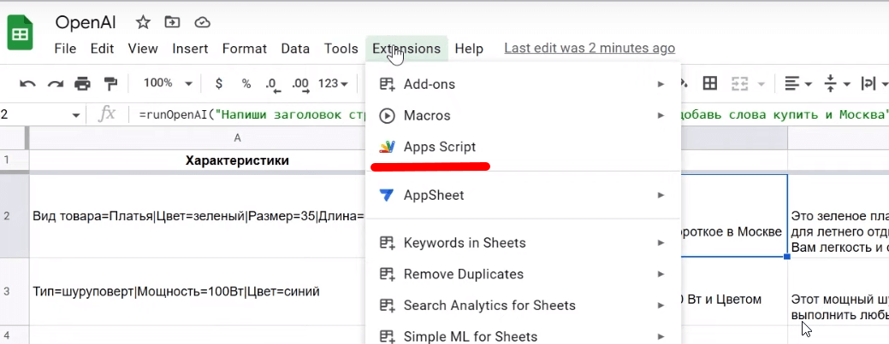Select AppSheet menu entry
Image resolution: width=889 pixels, height=344 pixels.
522,195
